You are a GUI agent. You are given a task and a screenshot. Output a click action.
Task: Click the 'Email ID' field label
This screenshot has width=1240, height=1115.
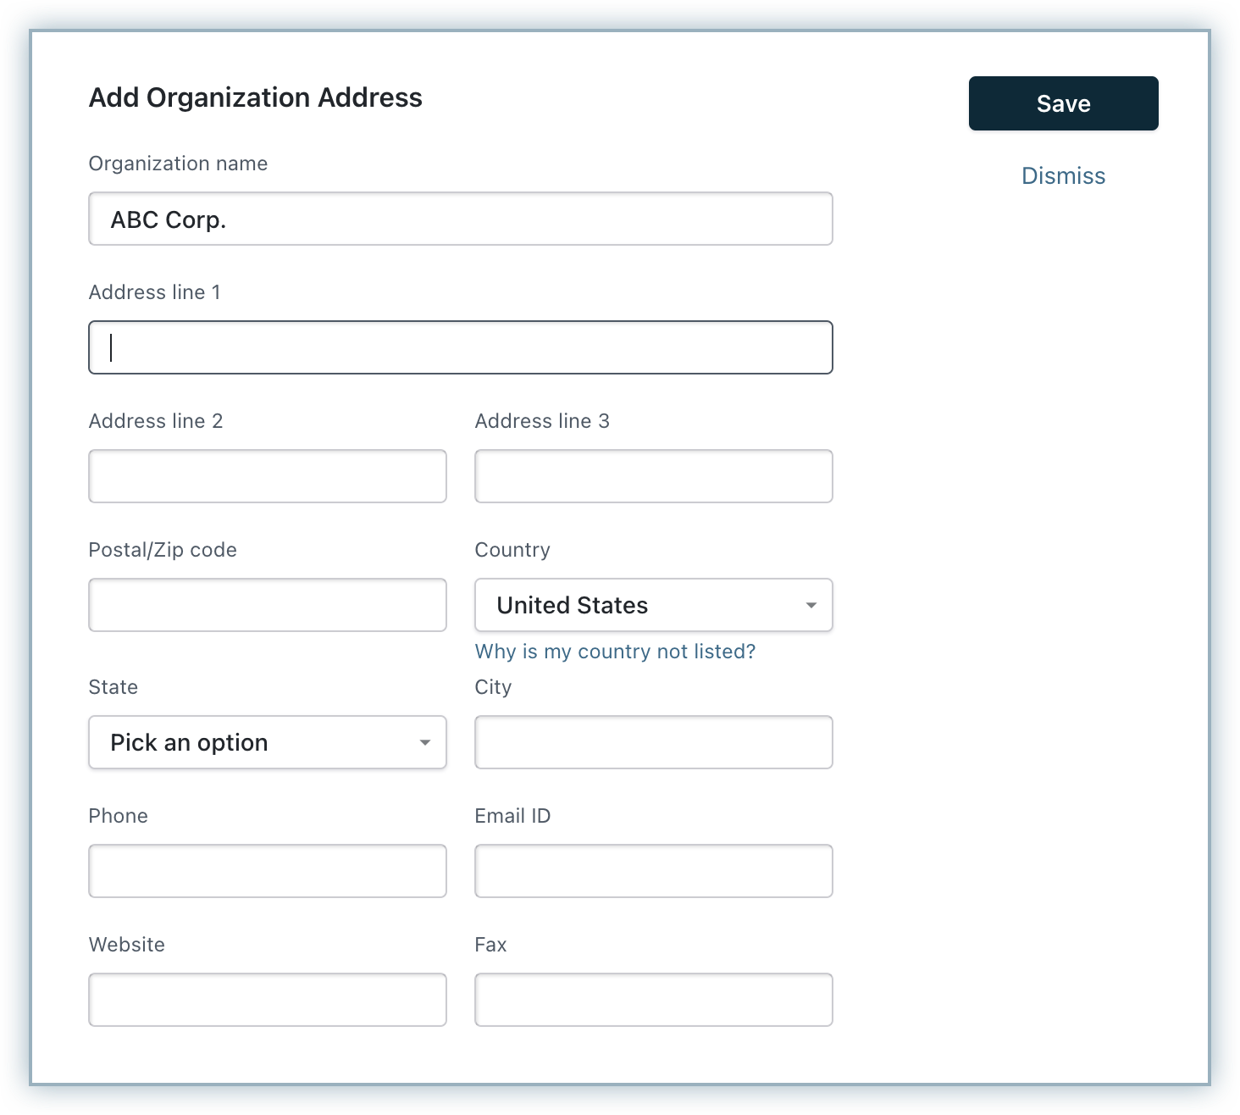pos(512,816)
